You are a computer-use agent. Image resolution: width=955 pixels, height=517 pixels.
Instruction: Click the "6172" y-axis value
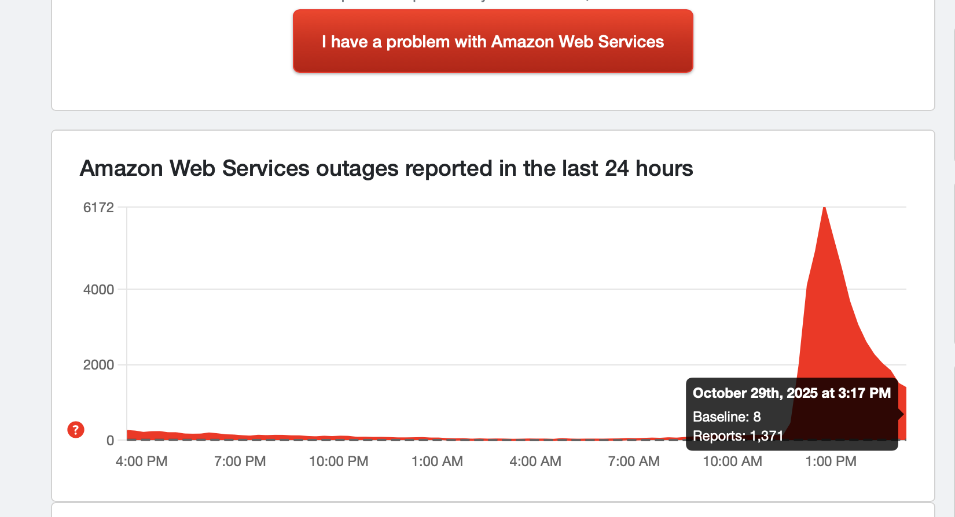click(x=100, y=207)
